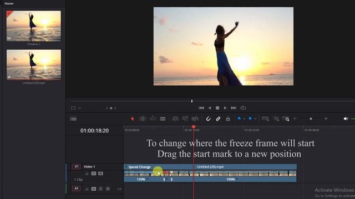
Task: Open the freeze frame segment dropdown arrow
Action: 167,179
